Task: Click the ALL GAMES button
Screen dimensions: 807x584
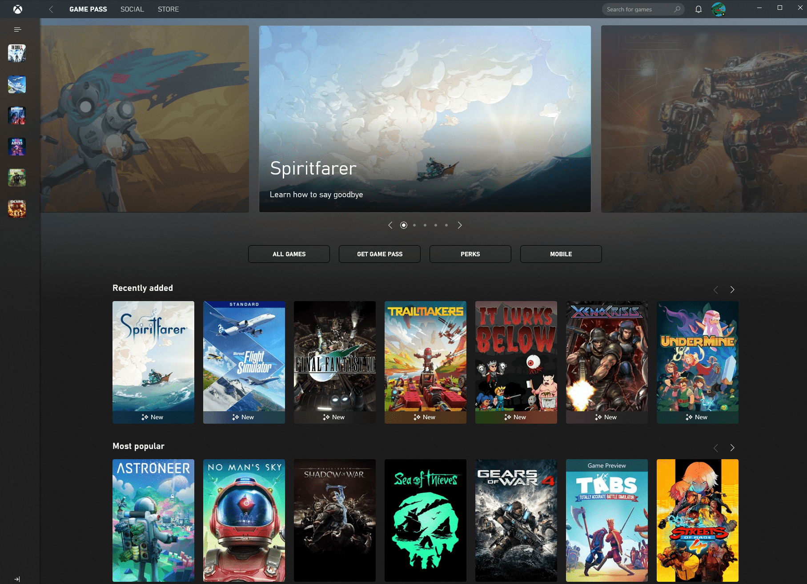Action: (x=289, y=254)
